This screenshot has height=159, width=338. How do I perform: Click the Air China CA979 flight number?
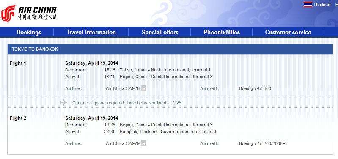(x=123, y=143)
